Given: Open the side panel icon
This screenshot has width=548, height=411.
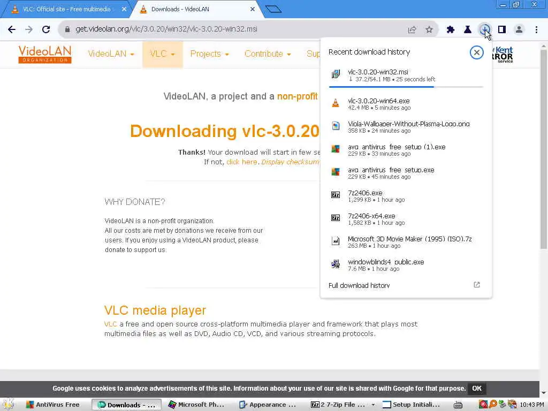Looking at the screenshot, I should 502,30.
